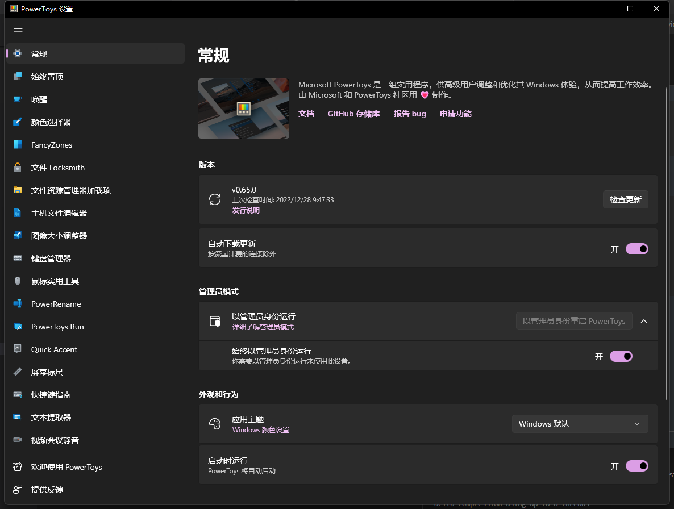The image size is (674, 509).
Task: Click the 检查更新 button
Action: pyautogui.click(x=626, y=199)
